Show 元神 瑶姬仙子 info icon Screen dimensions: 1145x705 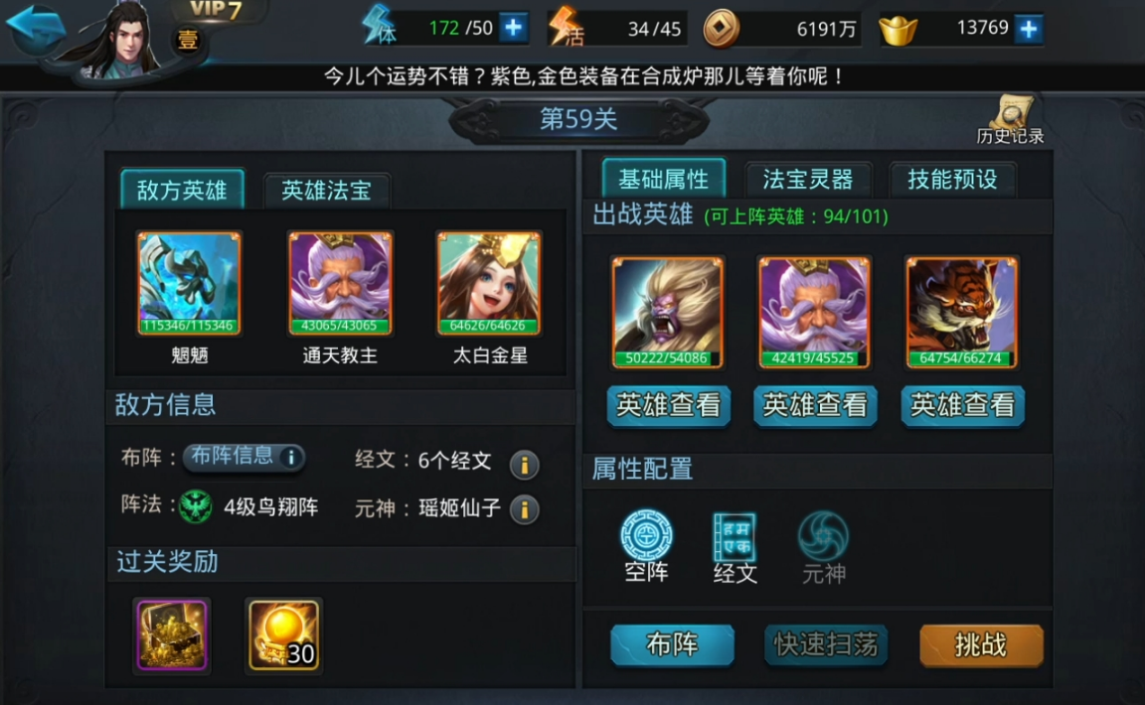[x=525, y=509]
